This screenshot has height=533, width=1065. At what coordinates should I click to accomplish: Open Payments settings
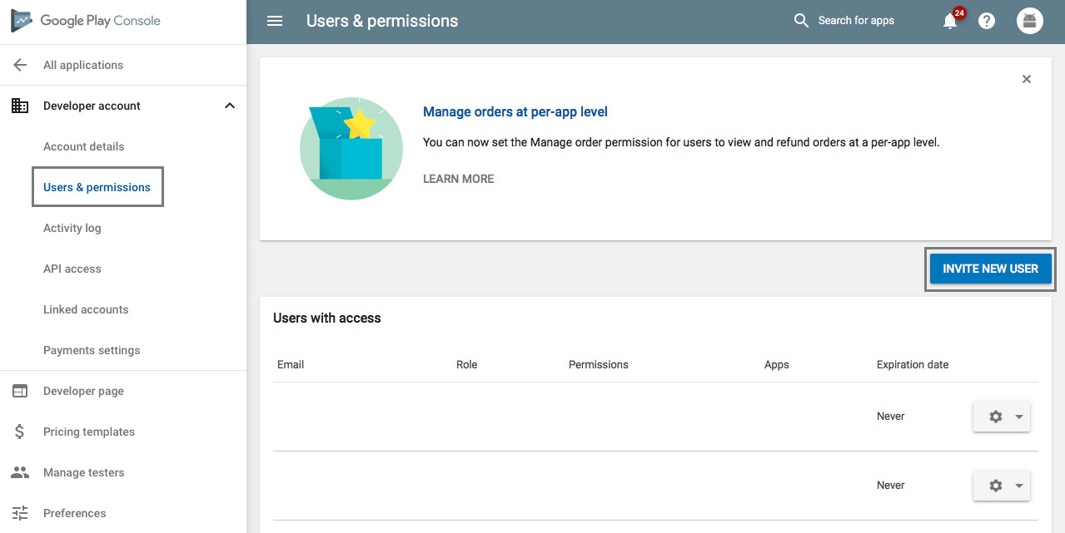point(92,350)
